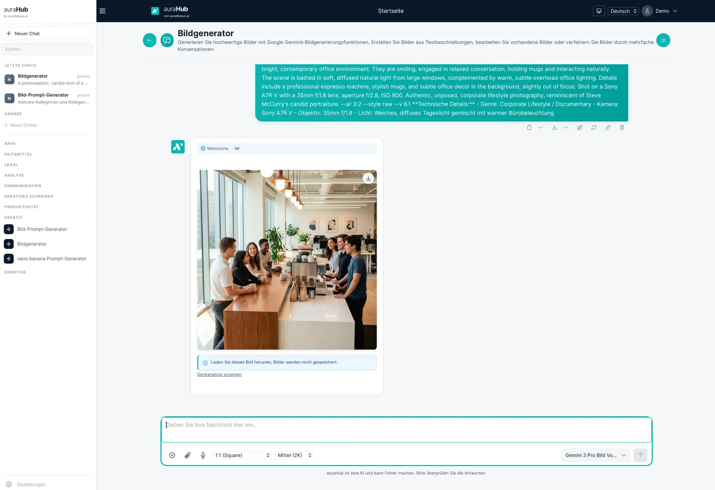Regenerate the image response
The height and width of the screenshot is (490, 715).
pyautogui.click(x=594, y=127)
